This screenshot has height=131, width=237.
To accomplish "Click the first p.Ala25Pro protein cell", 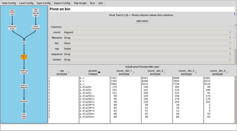I will point(87,105).
